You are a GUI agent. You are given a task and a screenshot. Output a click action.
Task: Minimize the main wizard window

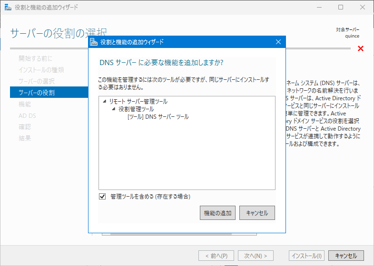319,8
